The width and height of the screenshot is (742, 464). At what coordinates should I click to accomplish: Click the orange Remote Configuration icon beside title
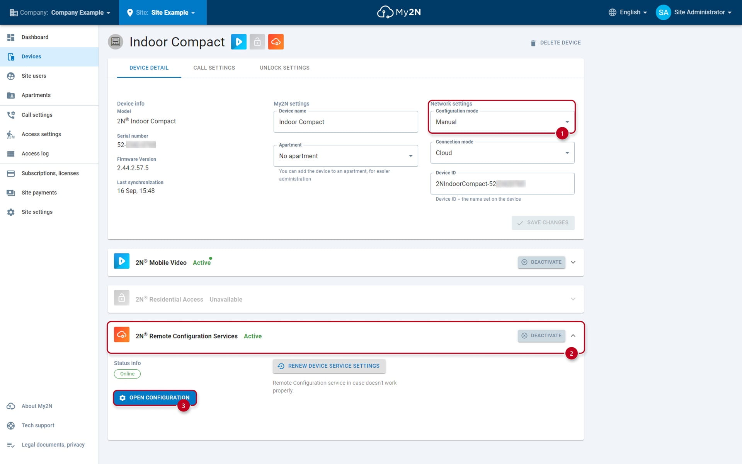276,42
